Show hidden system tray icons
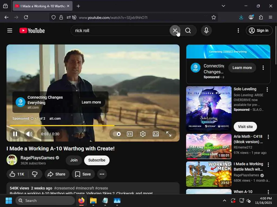 [224, 201]
